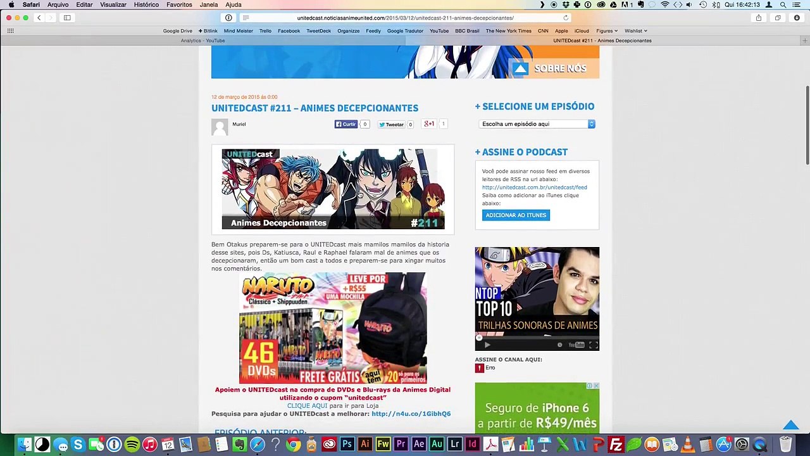Launch Fireworks from the Dock
The image size is (810, 456).
(x=383, y=445)
